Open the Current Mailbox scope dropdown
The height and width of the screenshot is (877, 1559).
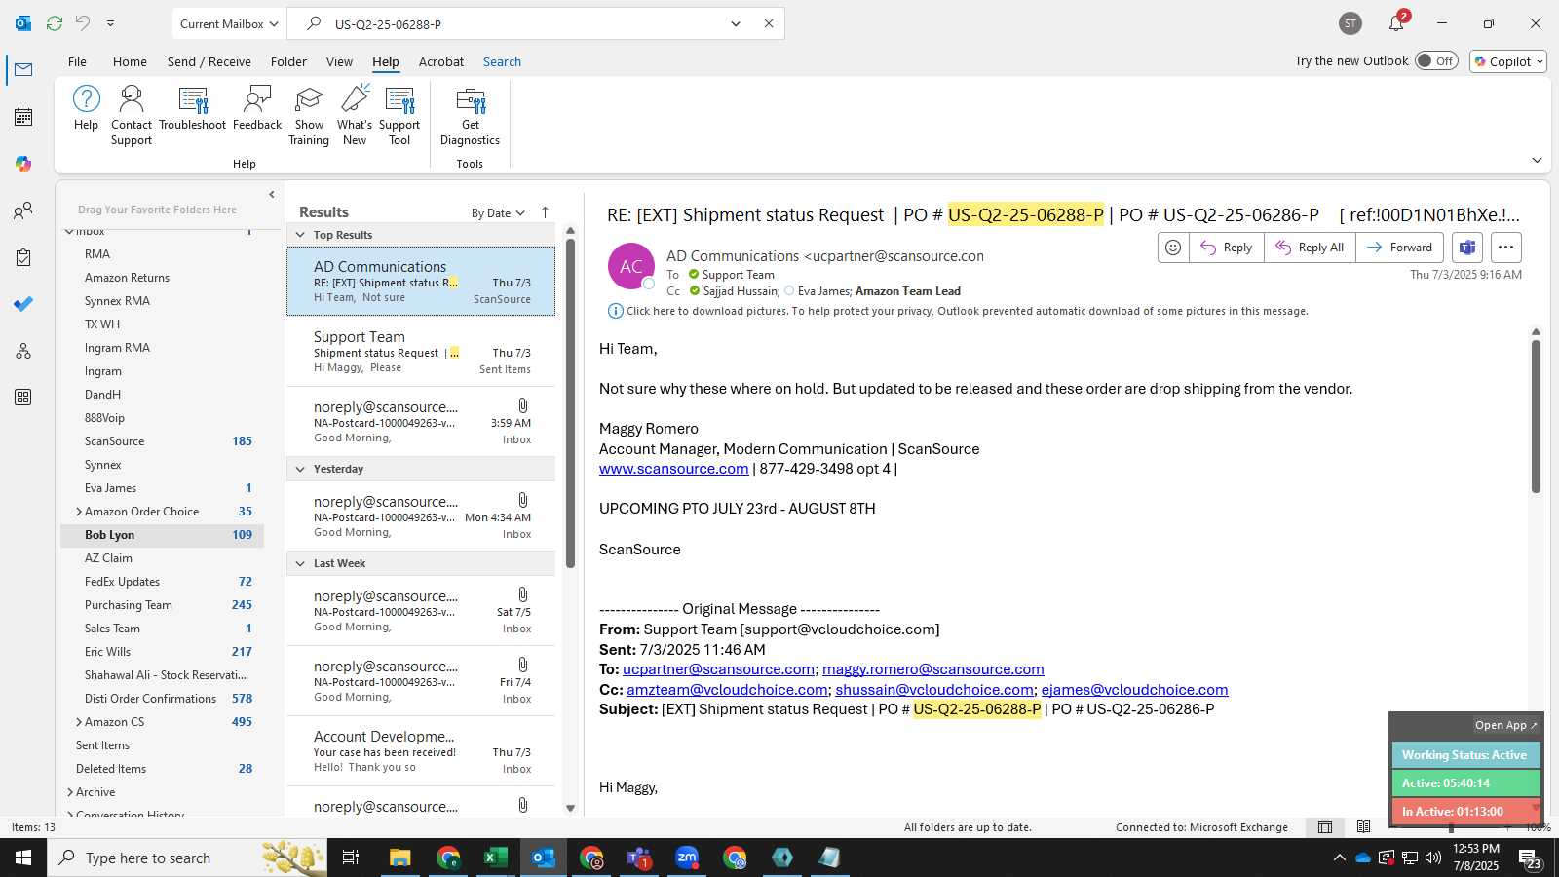coord(230,23)
